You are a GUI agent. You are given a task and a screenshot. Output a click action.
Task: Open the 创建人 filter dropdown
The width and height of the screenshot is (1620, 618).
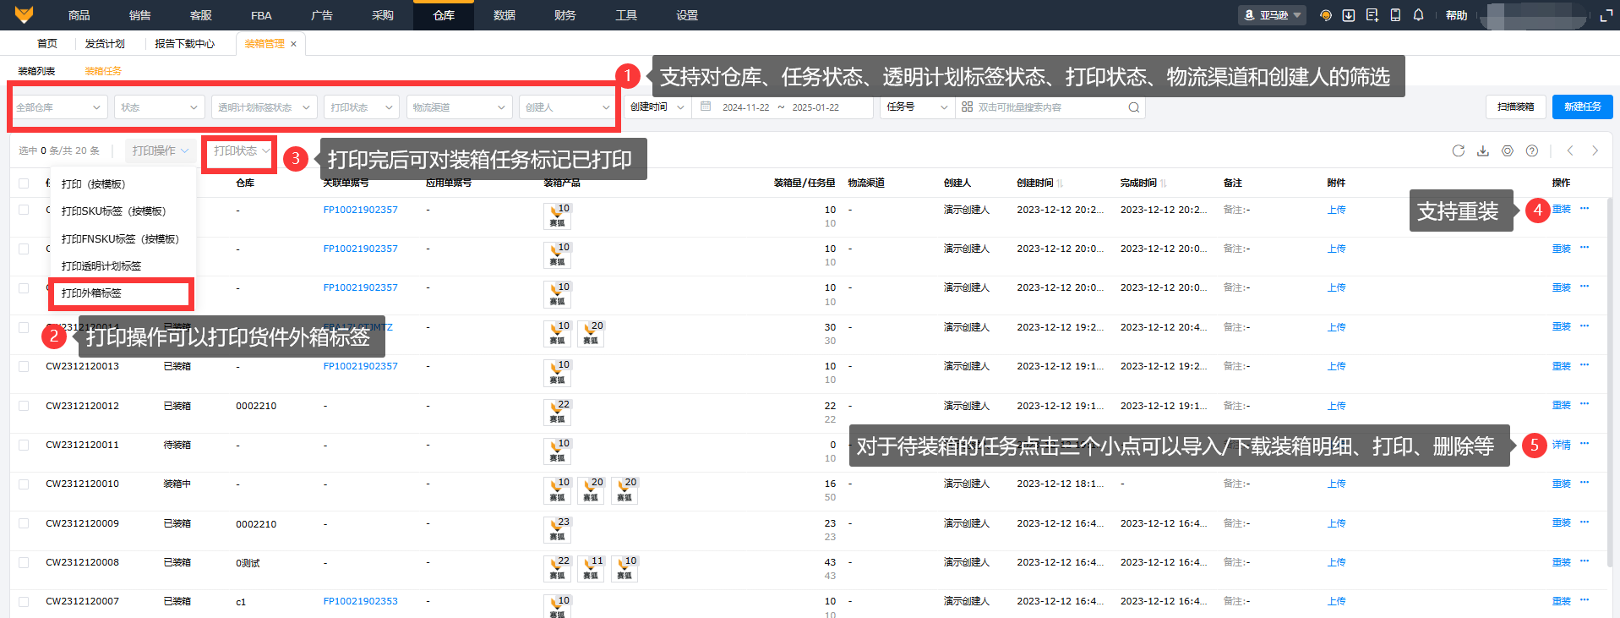click(x=565, y=107)
